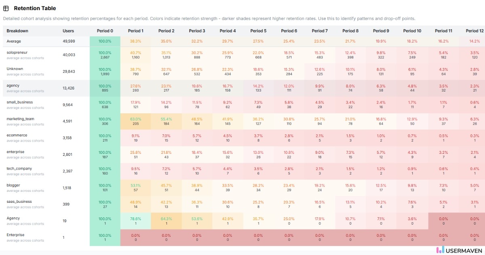
Task: Click the USERMAVEN brand link
Action: [464, 250]
